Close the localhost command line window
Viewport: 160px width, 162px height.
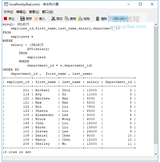click(x=152, y=4)
